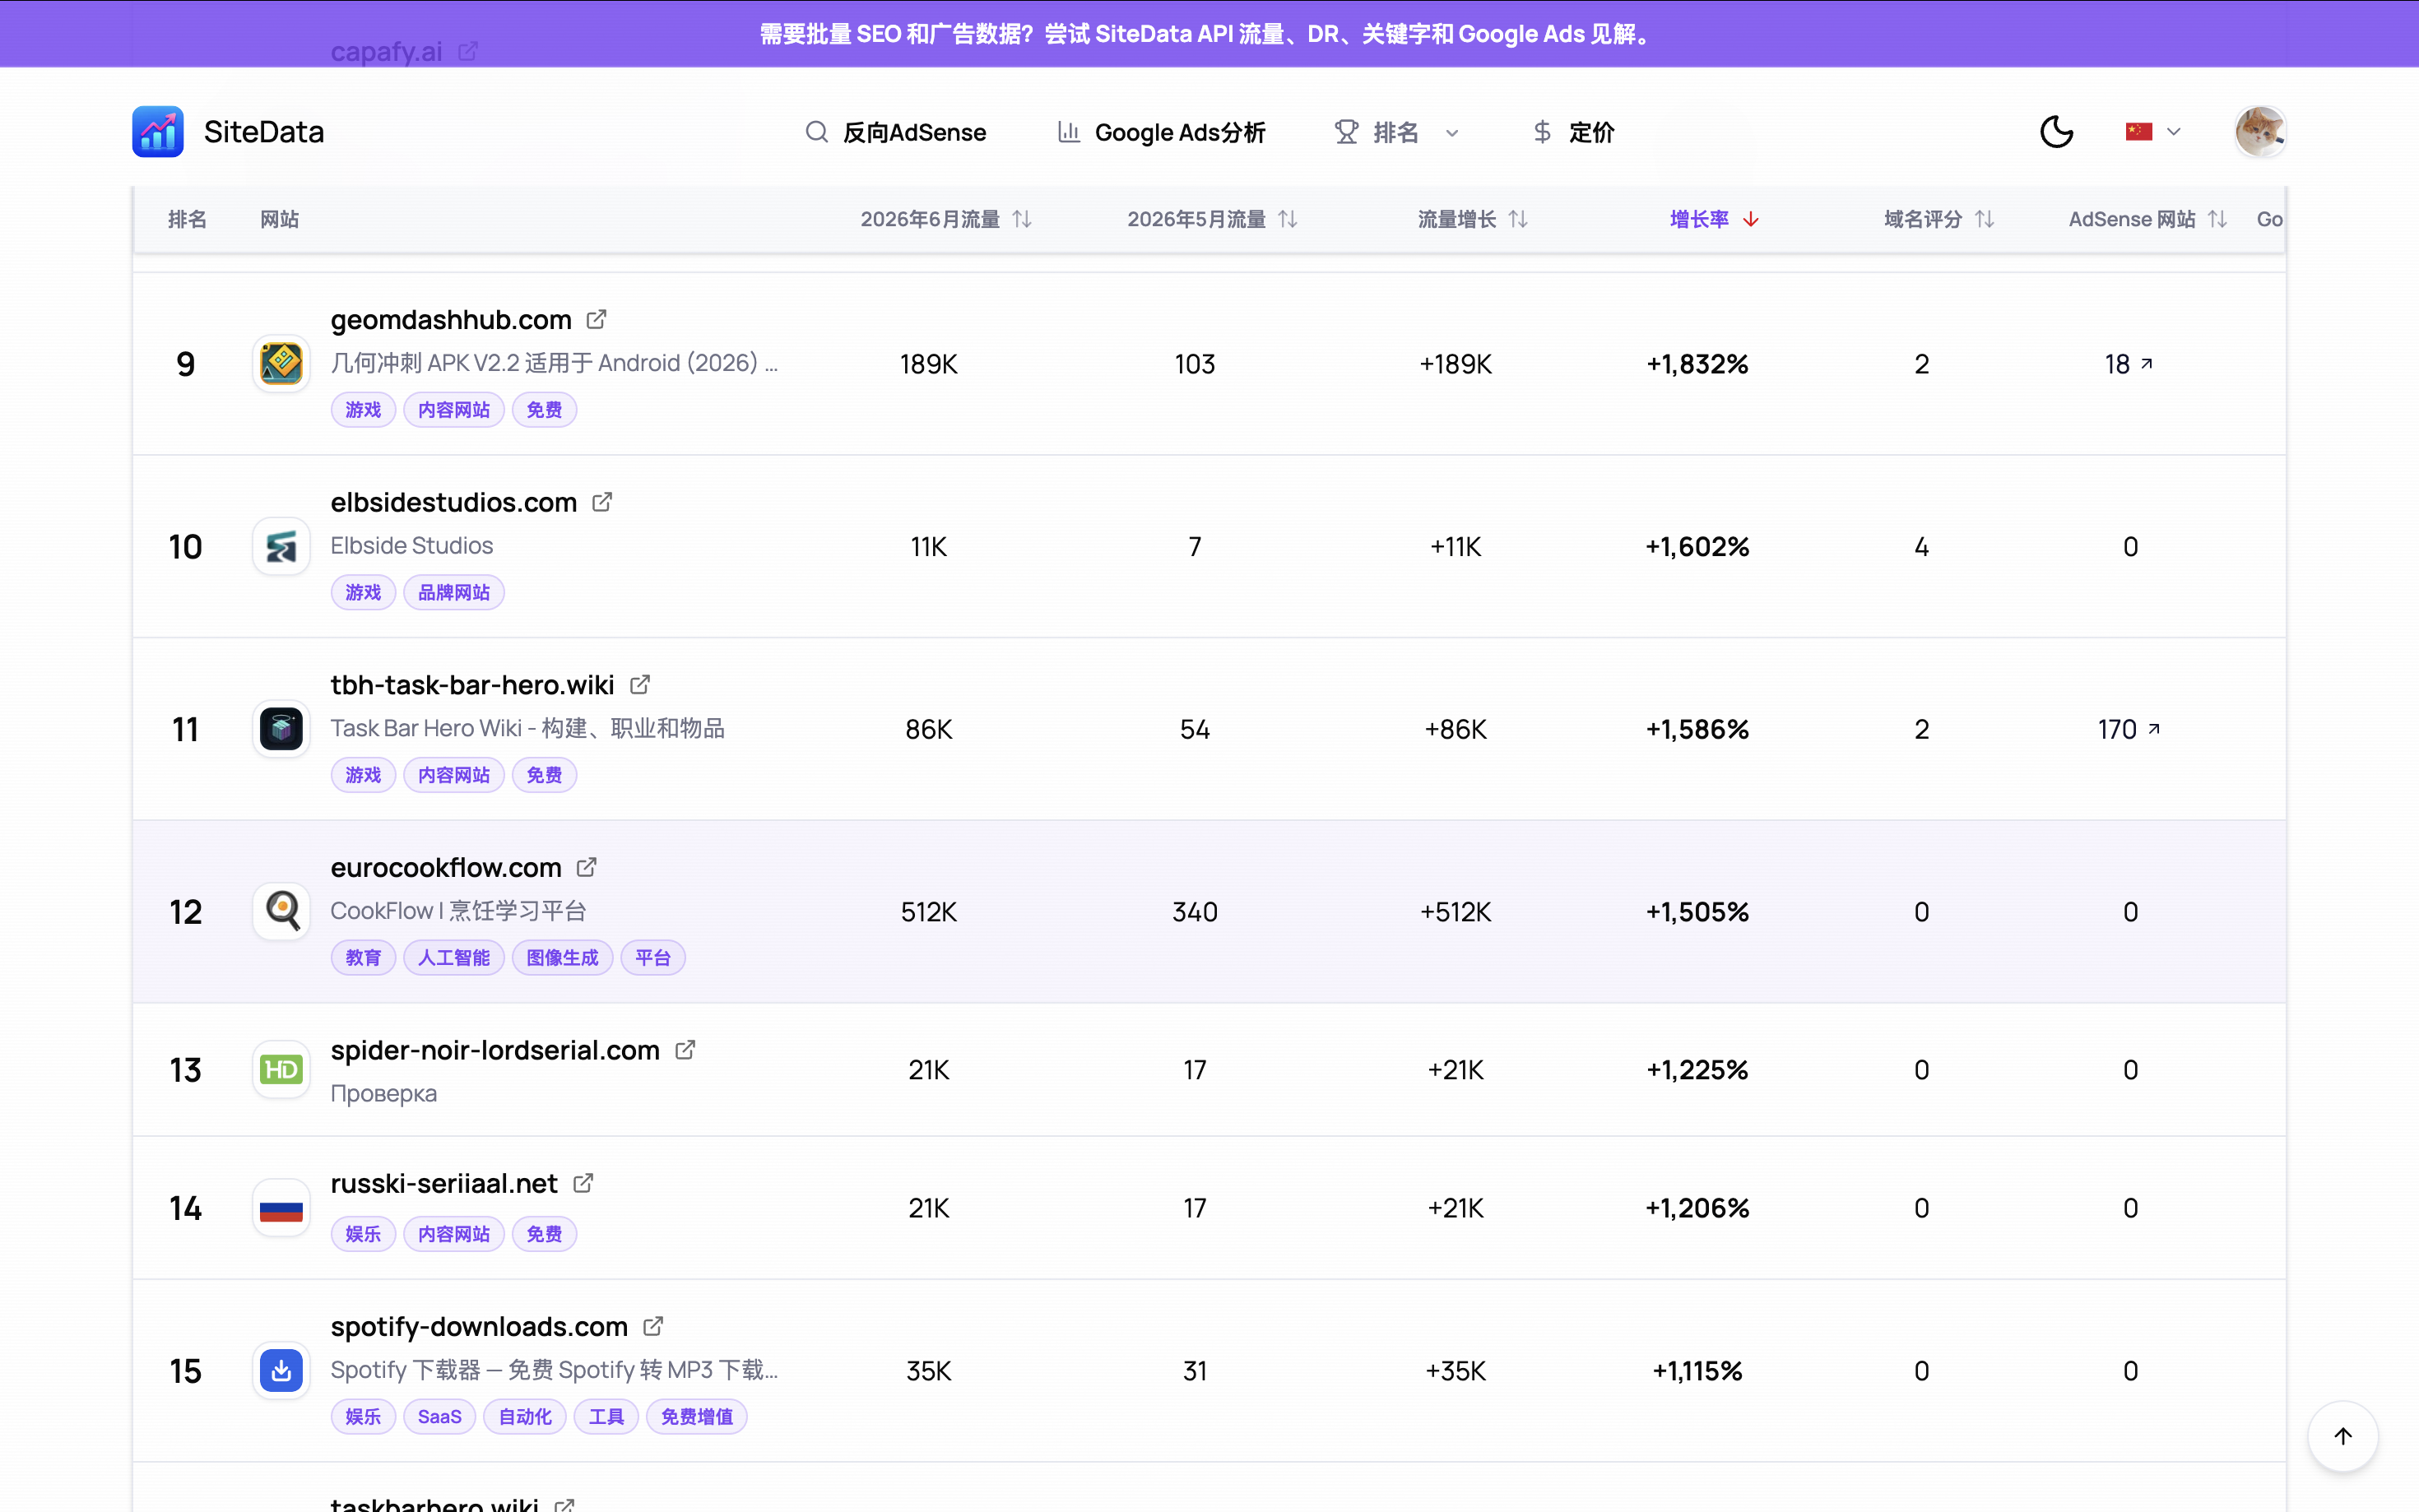Open 反向AdSense search page
The width and height of the screenshot is (2419, 1512).
click(x=896, y=132)
